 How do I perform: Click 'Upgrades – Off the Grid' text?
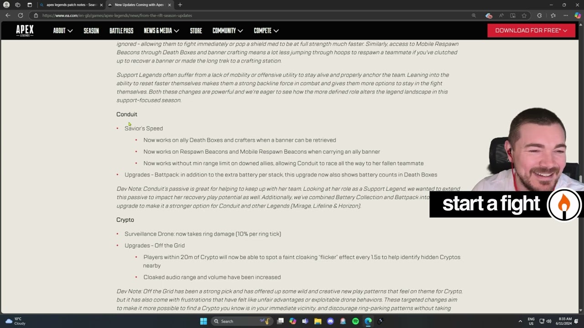[155, 246]
